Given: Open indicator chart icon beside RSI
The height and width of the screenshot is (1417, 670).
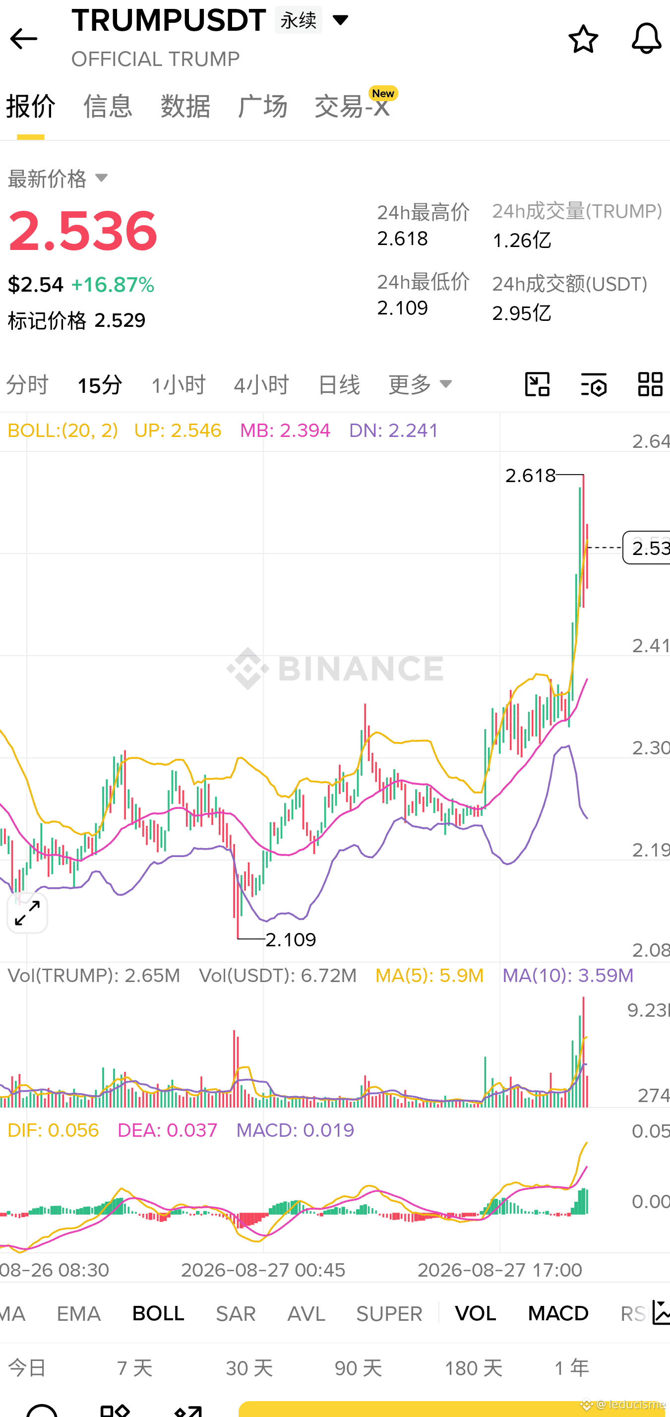Looking at the screenshot, I should tap(661, 1312).
